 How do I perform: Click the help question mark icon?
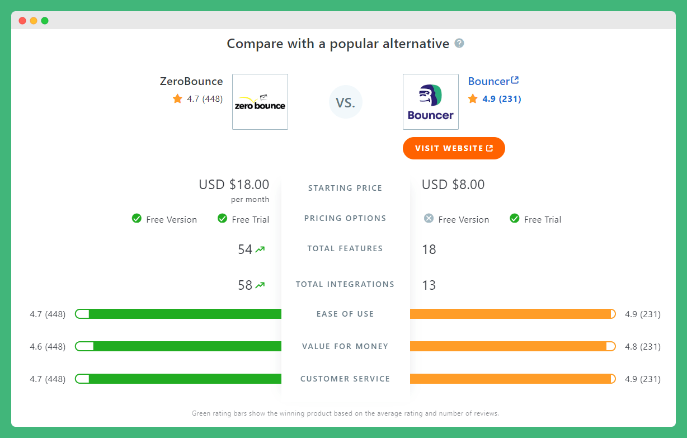(x=459, y=44)
